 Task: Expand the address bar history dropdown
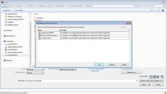click(134, 6)
